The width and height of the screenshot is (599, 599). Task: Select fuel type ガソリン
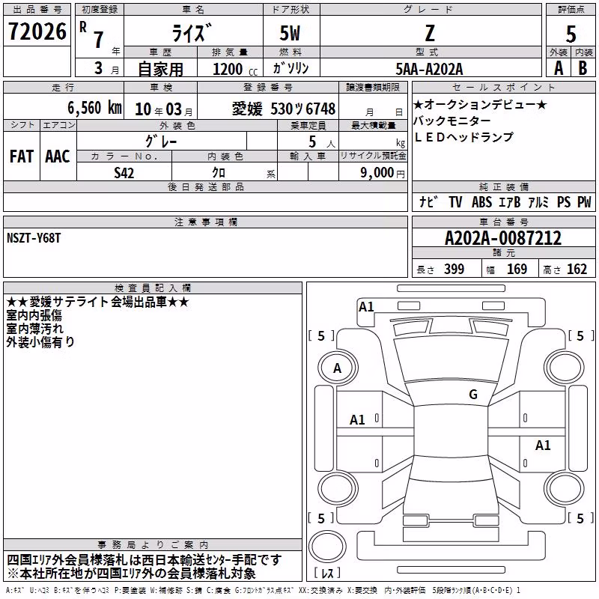point(291,68)
